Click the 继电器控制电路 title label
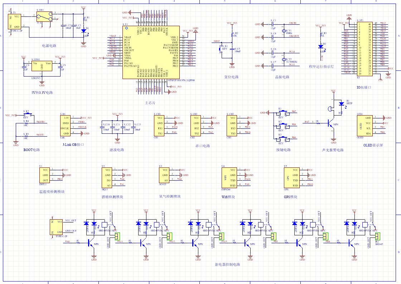401x284 pixels. coord(227,265)
